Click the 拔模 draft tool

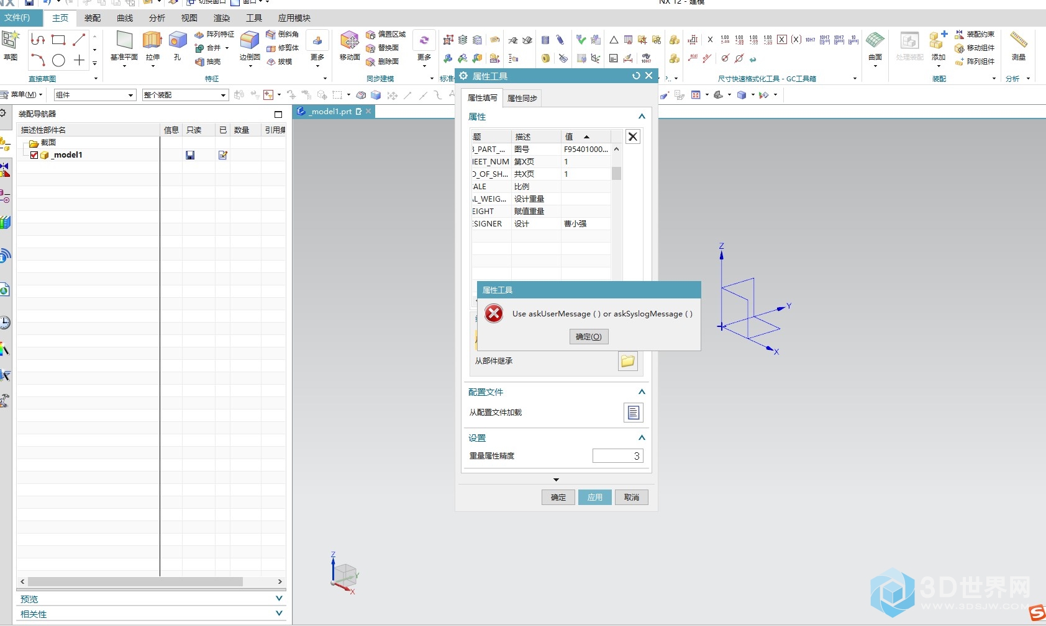point(280,62)
